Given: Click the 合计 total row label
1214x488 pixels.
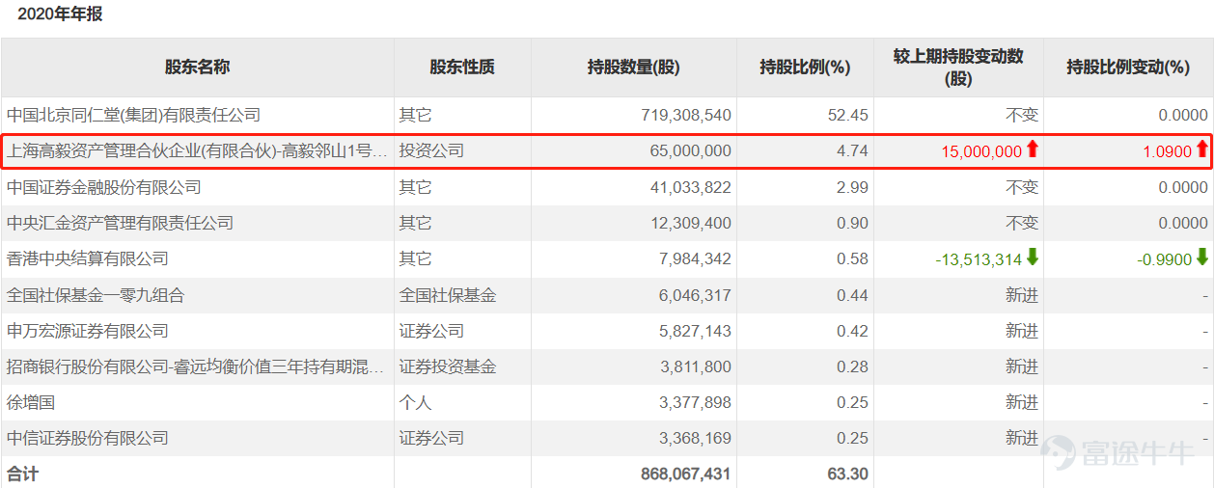Looking at the screenshot, I should pyautogui.click(x=23, y=474).
